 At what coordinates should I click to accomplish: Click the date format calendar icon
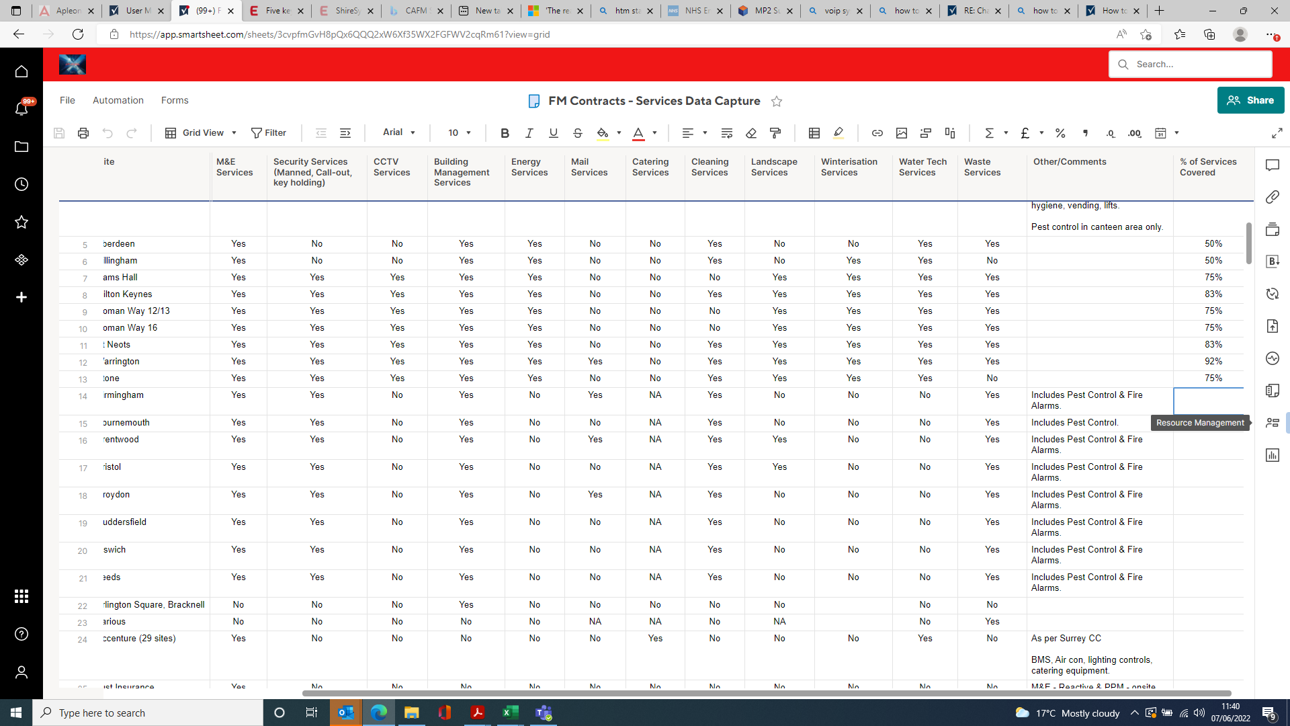tap(1160, 133)
